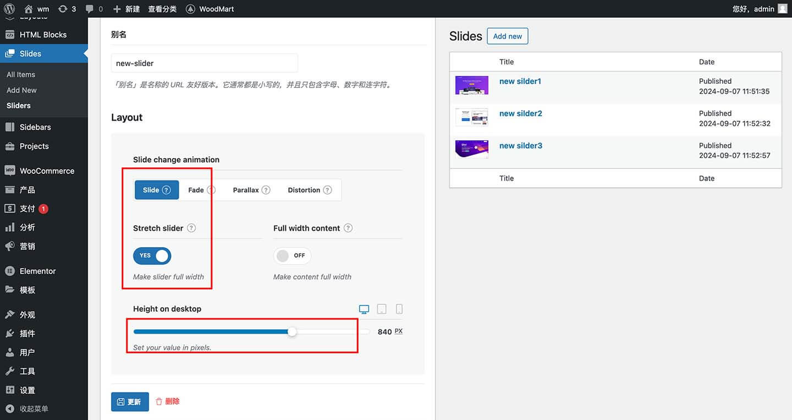This screenshot has height=420, width=792.
Task: Open 模板 menu item
Action: coord(44,290)
